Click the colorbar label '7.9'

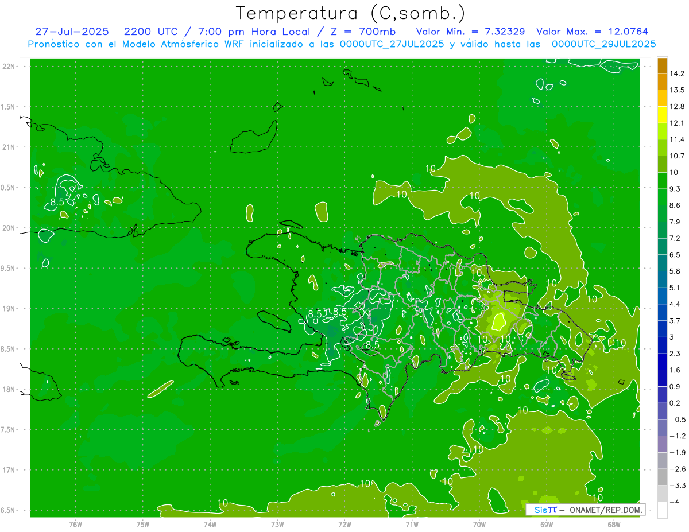coord(675,222)
